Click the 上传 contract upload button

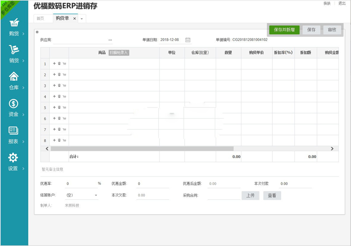250,196
